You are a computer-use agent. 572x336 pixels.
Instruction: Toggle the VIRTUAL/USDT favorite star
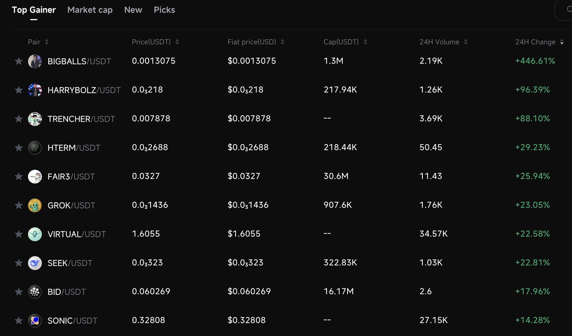(x=19, y=234)
